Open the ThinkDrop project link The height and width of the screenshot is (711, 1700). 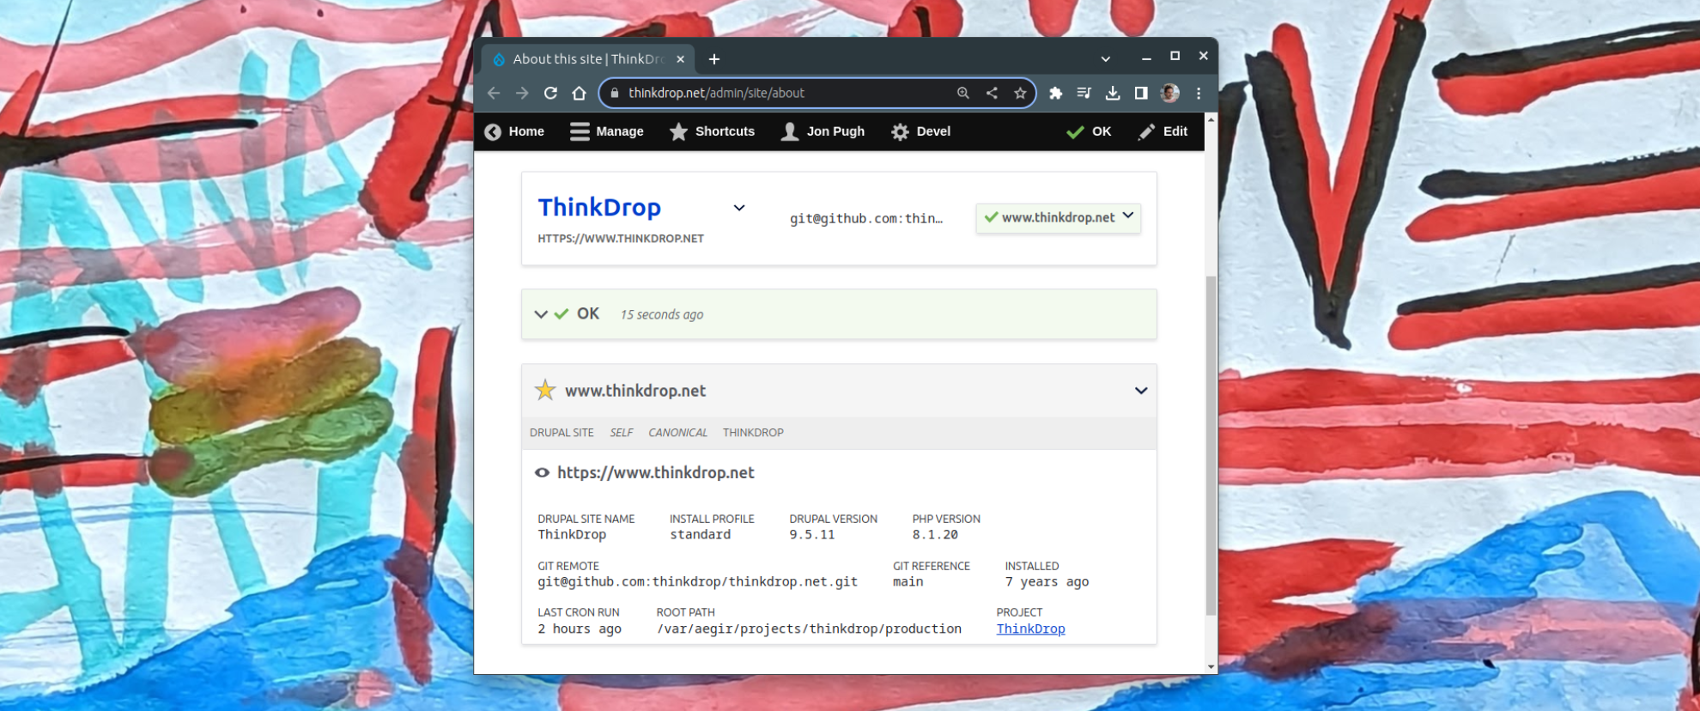pyautogui.click(x=1030, y=629)
